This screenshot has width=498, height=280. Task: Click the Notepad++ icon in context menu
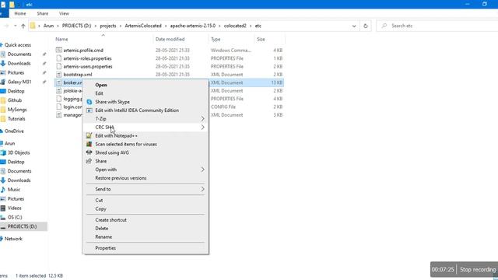point(89,136)
